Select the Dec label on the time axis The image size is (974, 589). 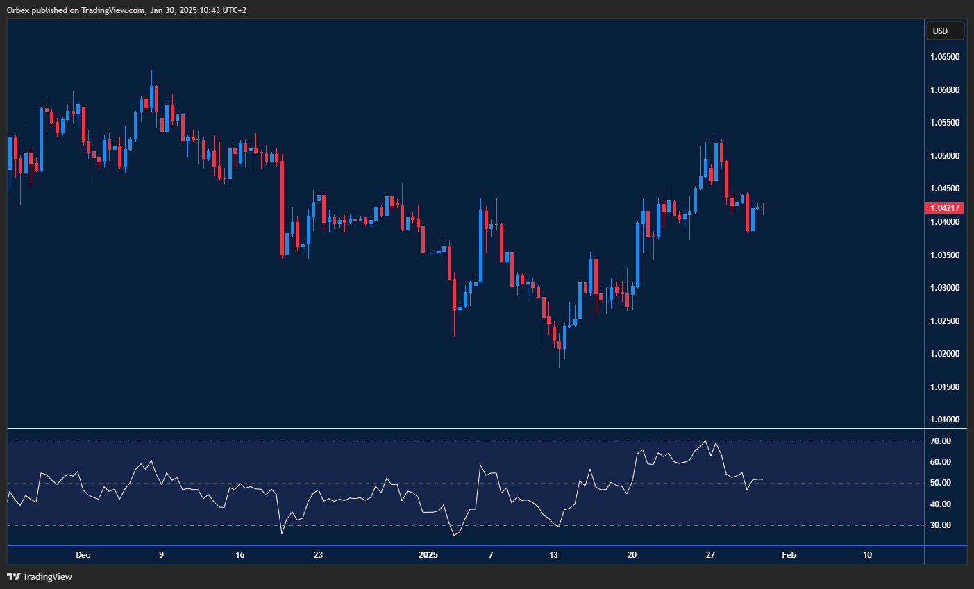(x=83, y=555)
